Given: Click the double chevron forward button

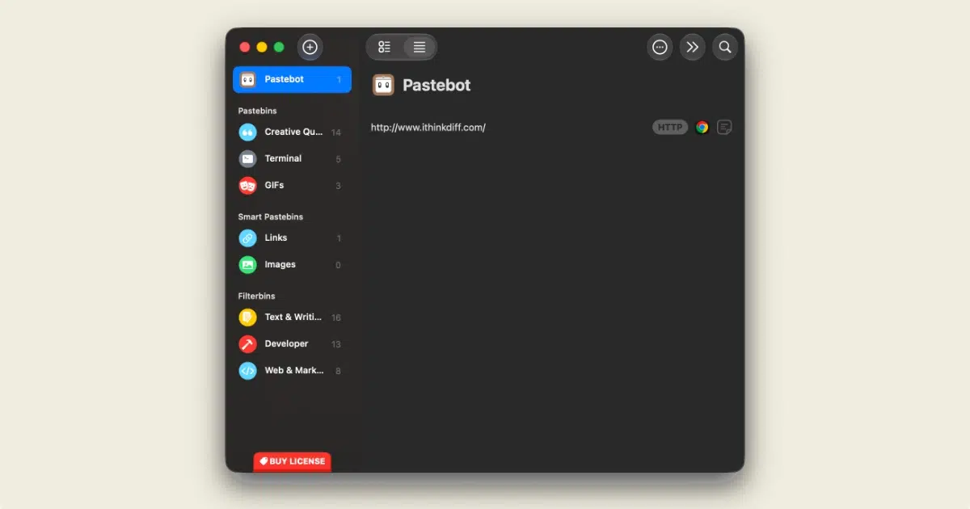Looking at the screenshot, I should click(x=692, y=47).
